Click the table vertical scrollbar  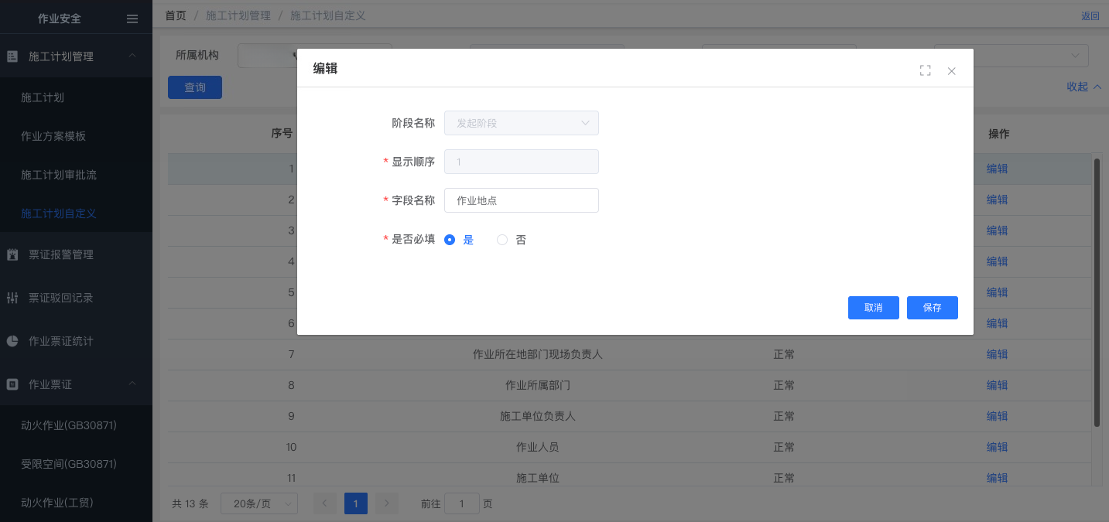[x=1097, y=292]
